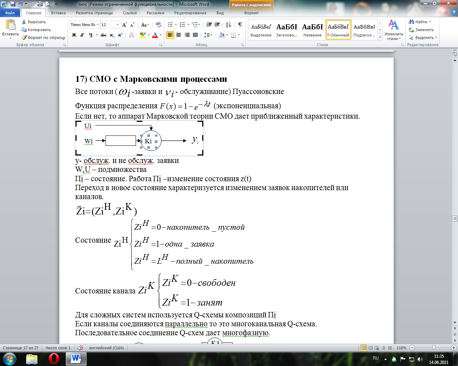Open the Формат contextual tab
This screenshot has width=458, height=366.
252,13
